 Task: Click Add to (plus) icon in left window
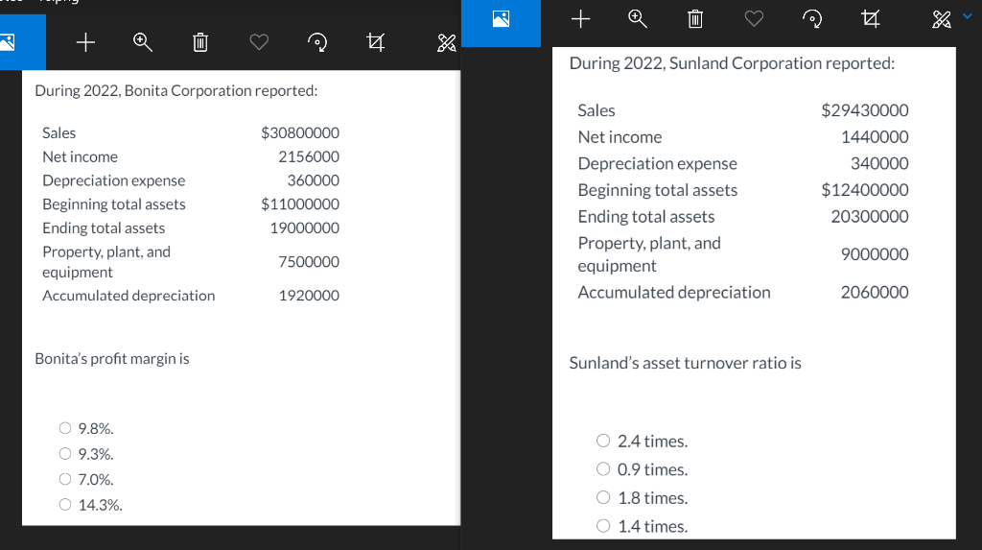pos(85,42)
